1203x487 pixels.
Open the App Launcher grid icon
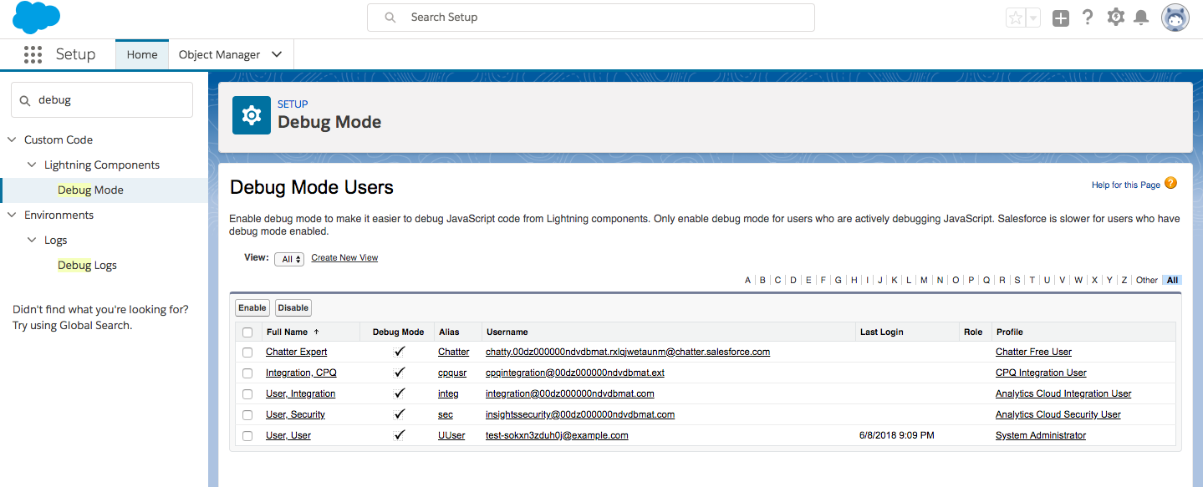(33, 54)
